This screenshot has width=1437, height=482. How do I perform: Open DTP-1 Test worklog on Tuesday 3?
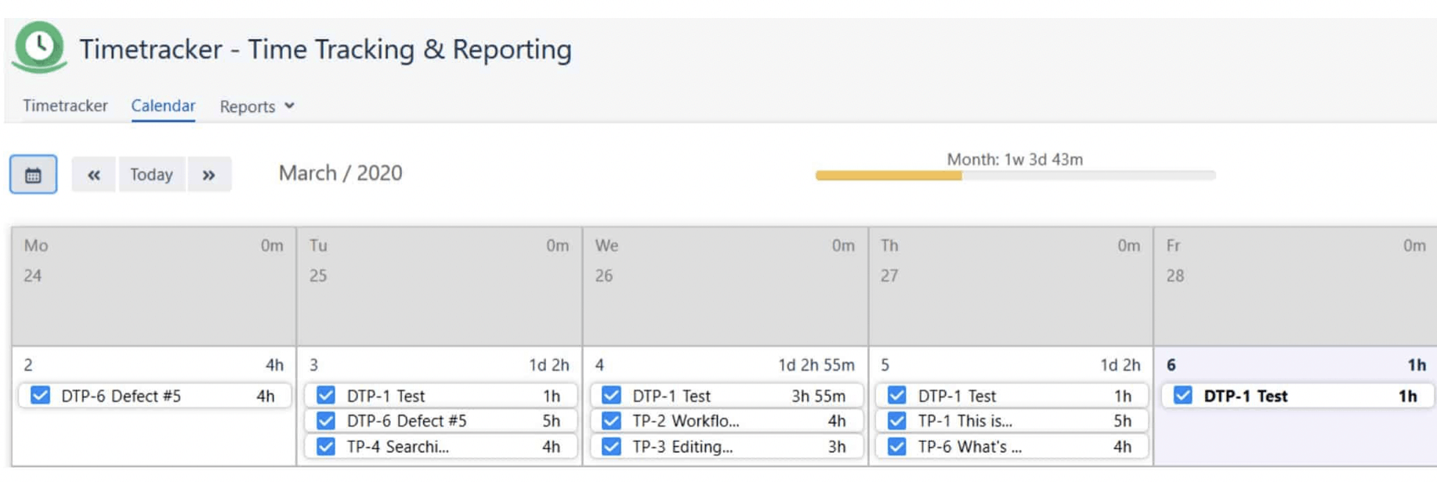coord(440,396)
